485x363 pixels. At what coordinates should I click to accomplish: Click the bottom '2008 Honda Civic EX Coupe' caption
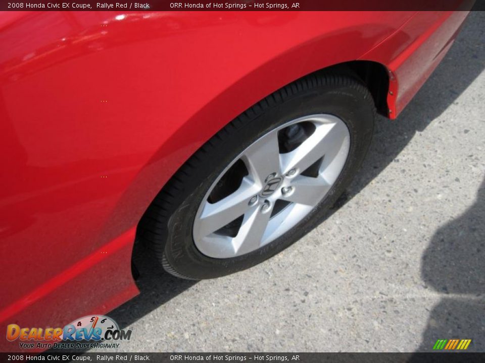tap(50, 358)
